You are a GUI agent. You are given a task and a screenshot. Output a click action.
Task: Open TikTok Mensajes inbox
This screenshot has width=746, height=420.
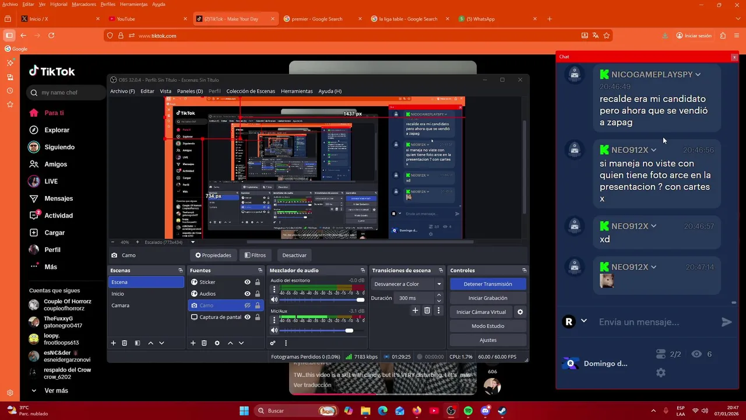58,198
